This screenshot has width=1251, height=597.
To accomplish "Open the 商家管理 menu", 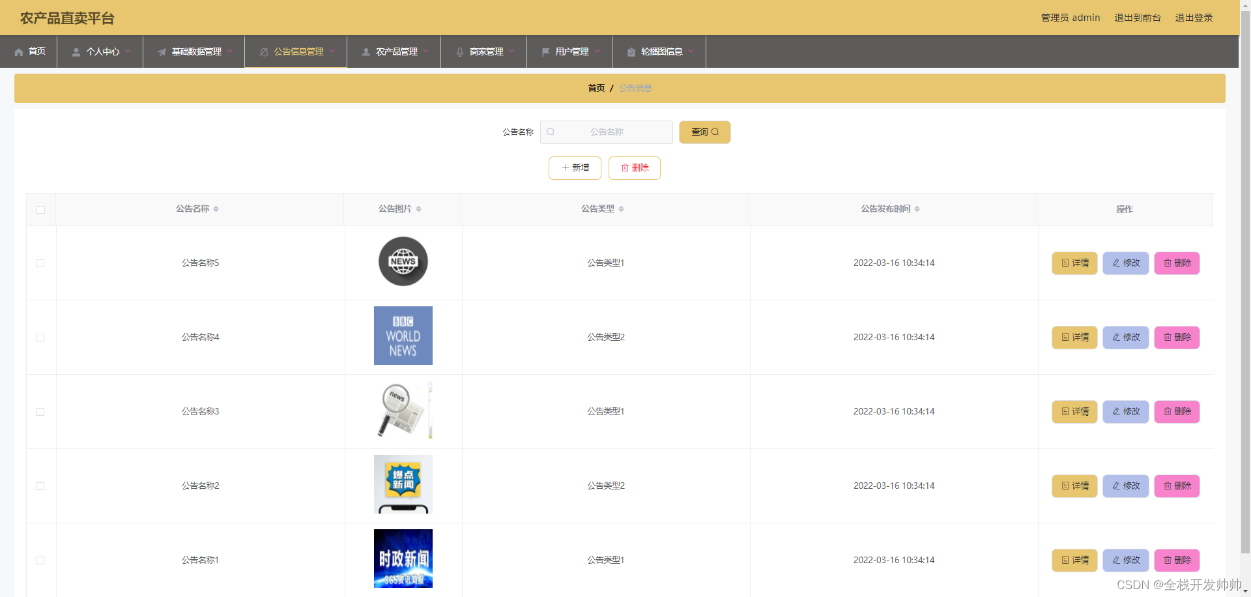I will pos(484,51).
